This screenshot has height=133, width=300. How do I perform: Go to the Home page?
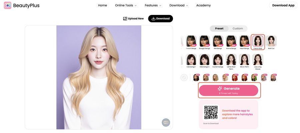(102, 5)
